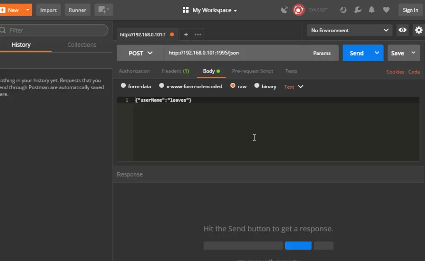Viewport: 425px width, 261px height.
Task: Open the wrench settings icon
Action: pyautogui.click(x=357, y=10)
